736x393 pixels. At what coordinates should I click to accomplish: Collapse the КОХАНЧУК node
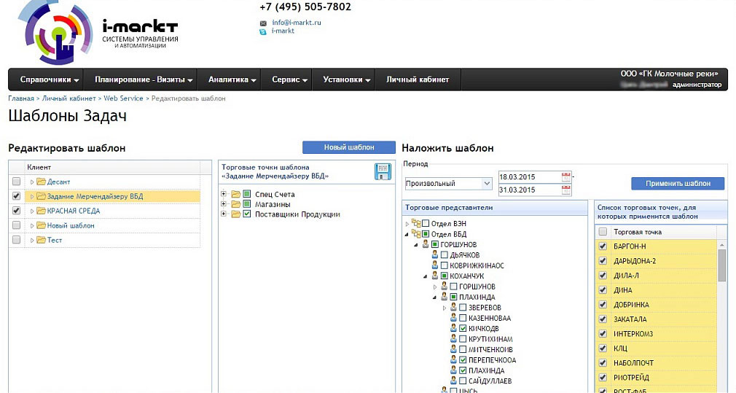pyautogui.click(x=426, y=276)
